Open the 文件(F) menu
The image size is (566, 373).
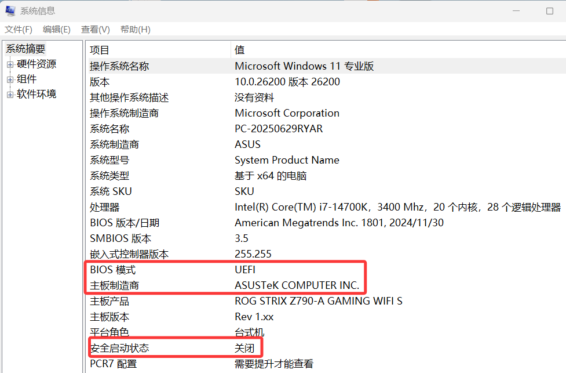19,29
